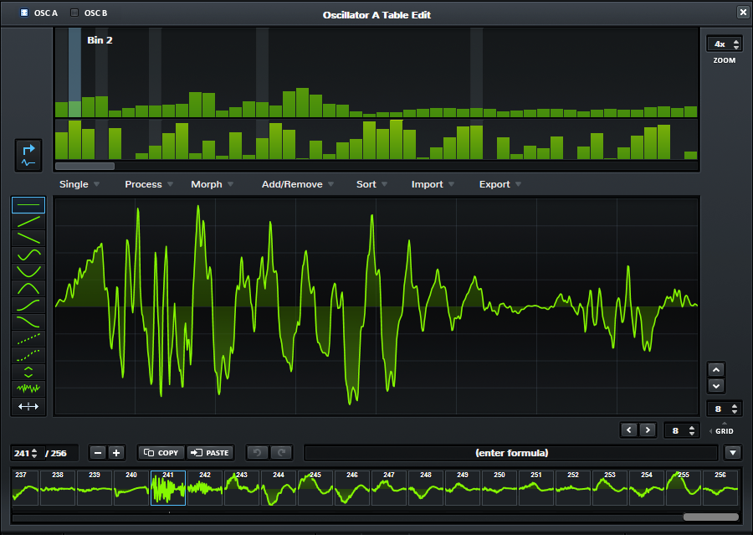Close the Table Edit window

(743, 12)
